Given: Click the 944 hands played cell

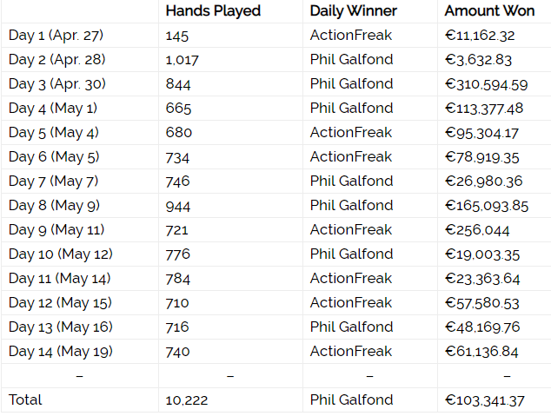Looking at the screenshot, I should click(177, 206).
